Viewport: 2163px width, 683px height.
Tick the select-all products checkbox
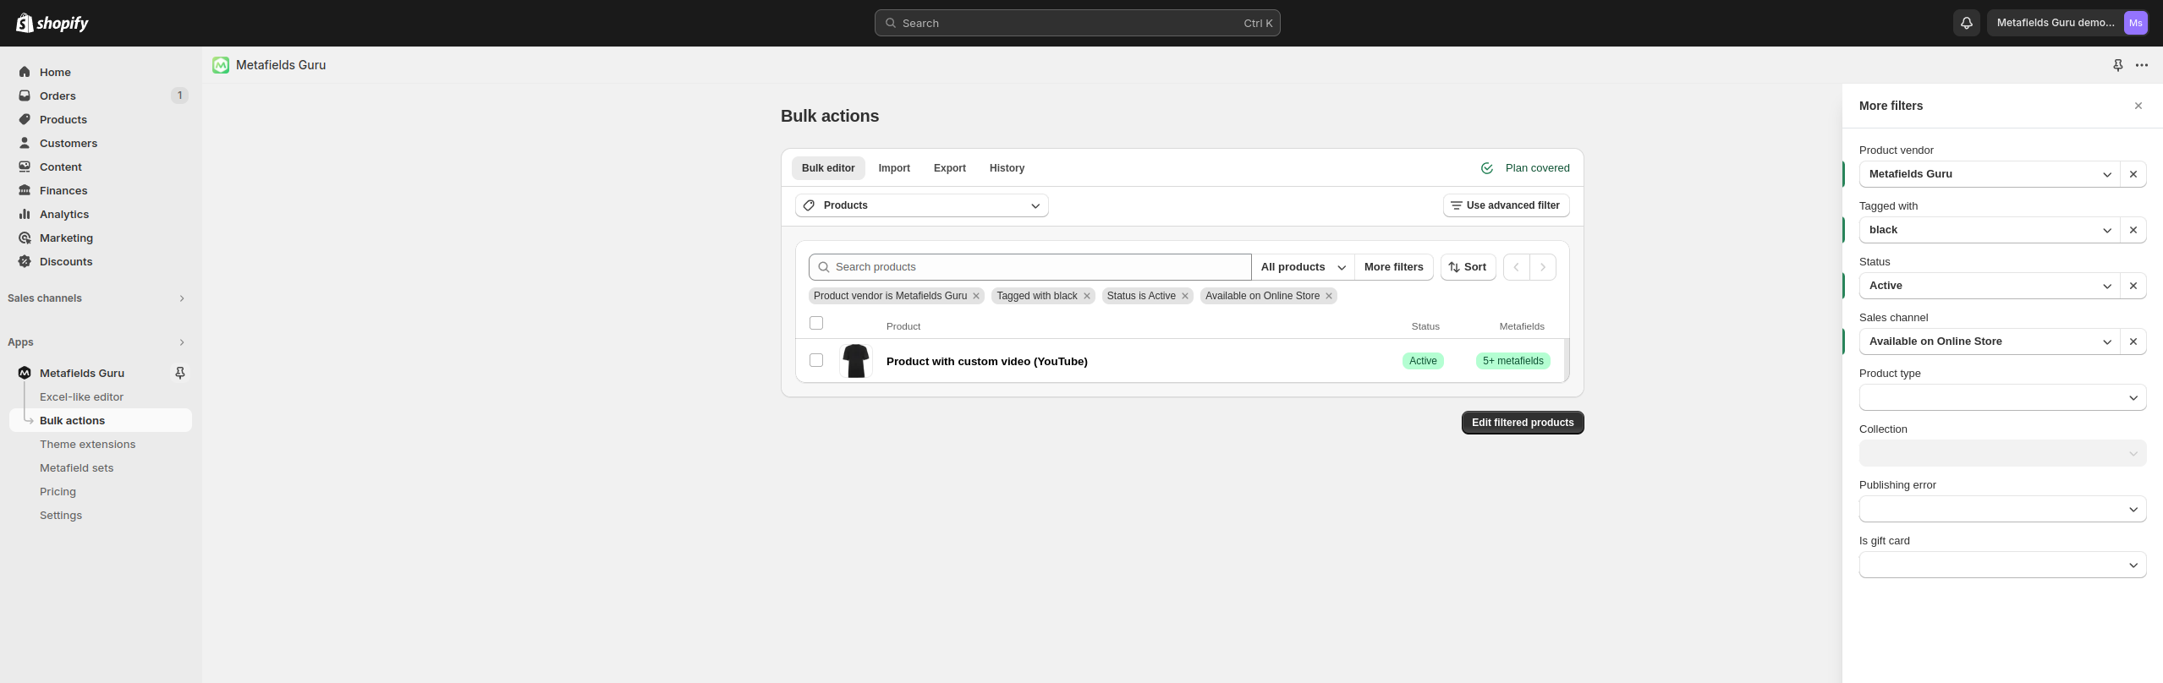[x=816, y=323]
